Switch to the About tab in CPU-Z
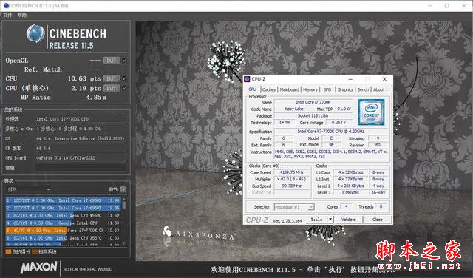 (379, 89)
